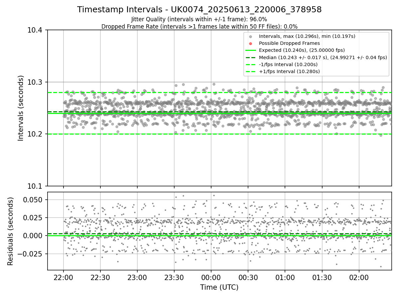The image size is (399, 299).
Task: Click the x-axis tick label '01:30'
Action: pyautogui.click(x=322, y=278)
